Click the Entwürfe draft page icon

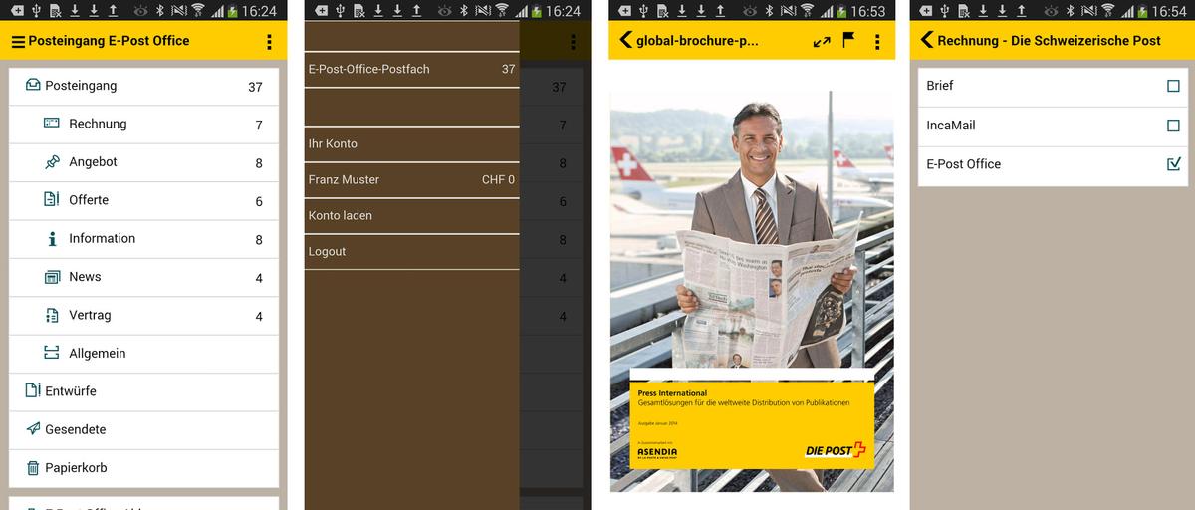[x=33, y=390]
